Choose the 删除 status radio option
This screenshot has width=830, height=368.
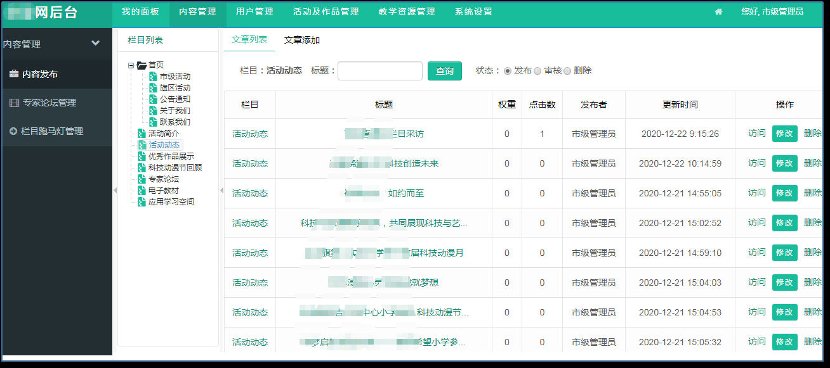[x=568, y=71]
